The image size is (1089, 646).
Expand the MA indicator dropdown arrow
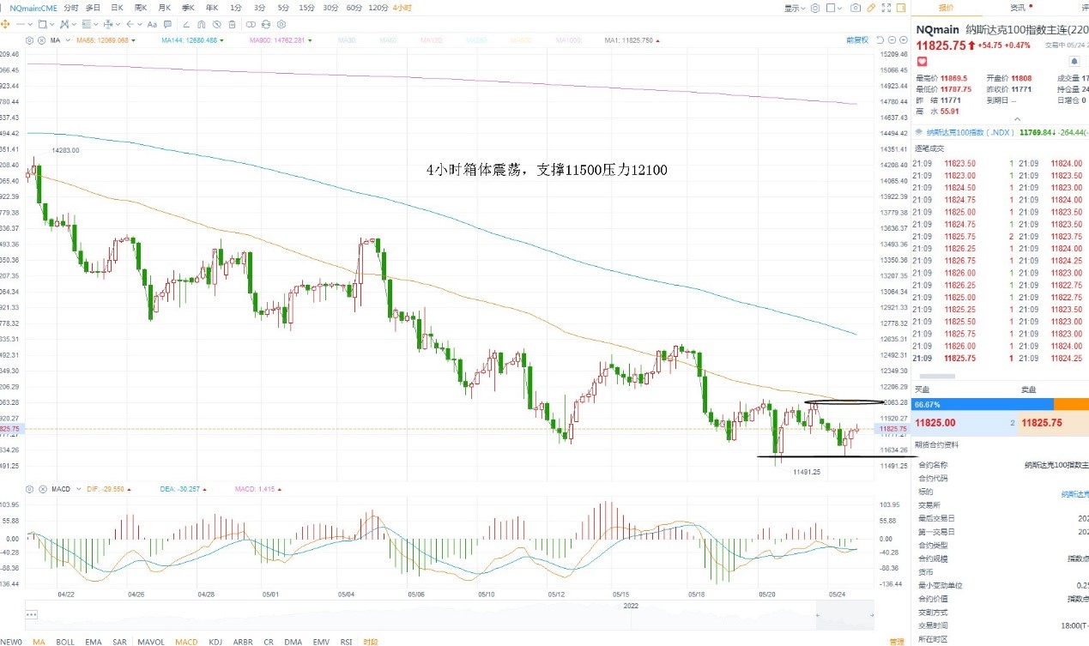click(x=68, y=40)
